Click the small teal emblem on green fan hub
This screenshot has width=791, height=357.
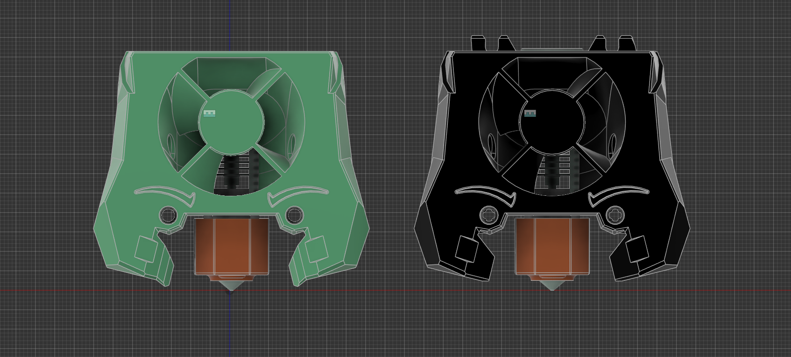click(209, 113)
